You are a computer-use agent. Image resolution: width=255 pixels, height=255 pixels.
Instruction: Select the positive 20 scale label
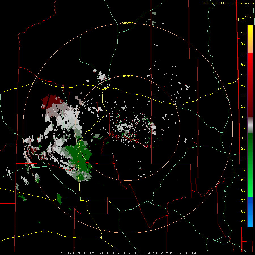[243, 107]
